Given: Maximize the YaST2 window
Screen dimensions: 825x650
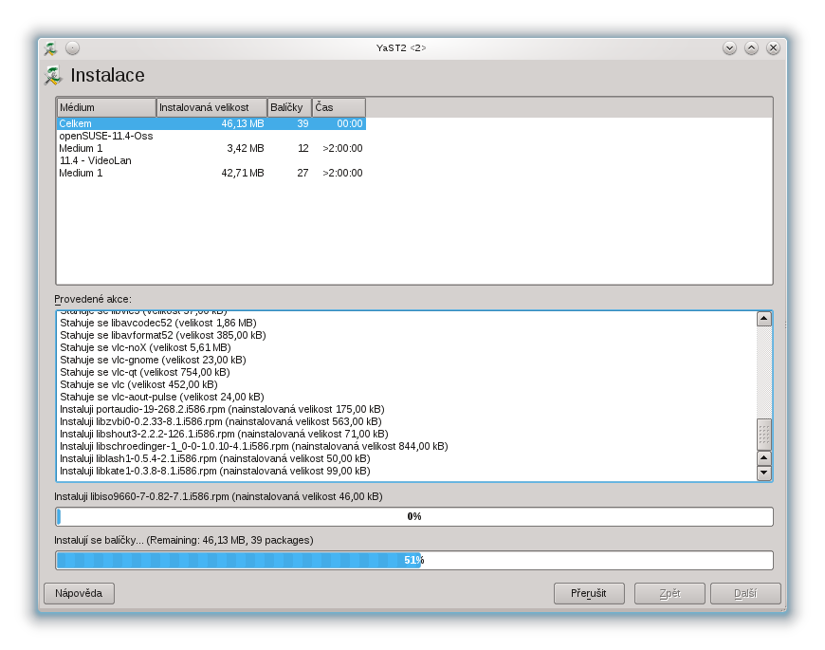Looking at the screenshot, I should pyautogui.click(x=751, y=47).
